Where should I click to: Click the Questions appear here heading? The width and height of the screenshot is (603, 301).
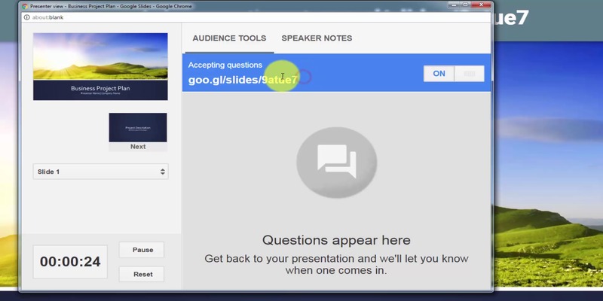(336, 240)
